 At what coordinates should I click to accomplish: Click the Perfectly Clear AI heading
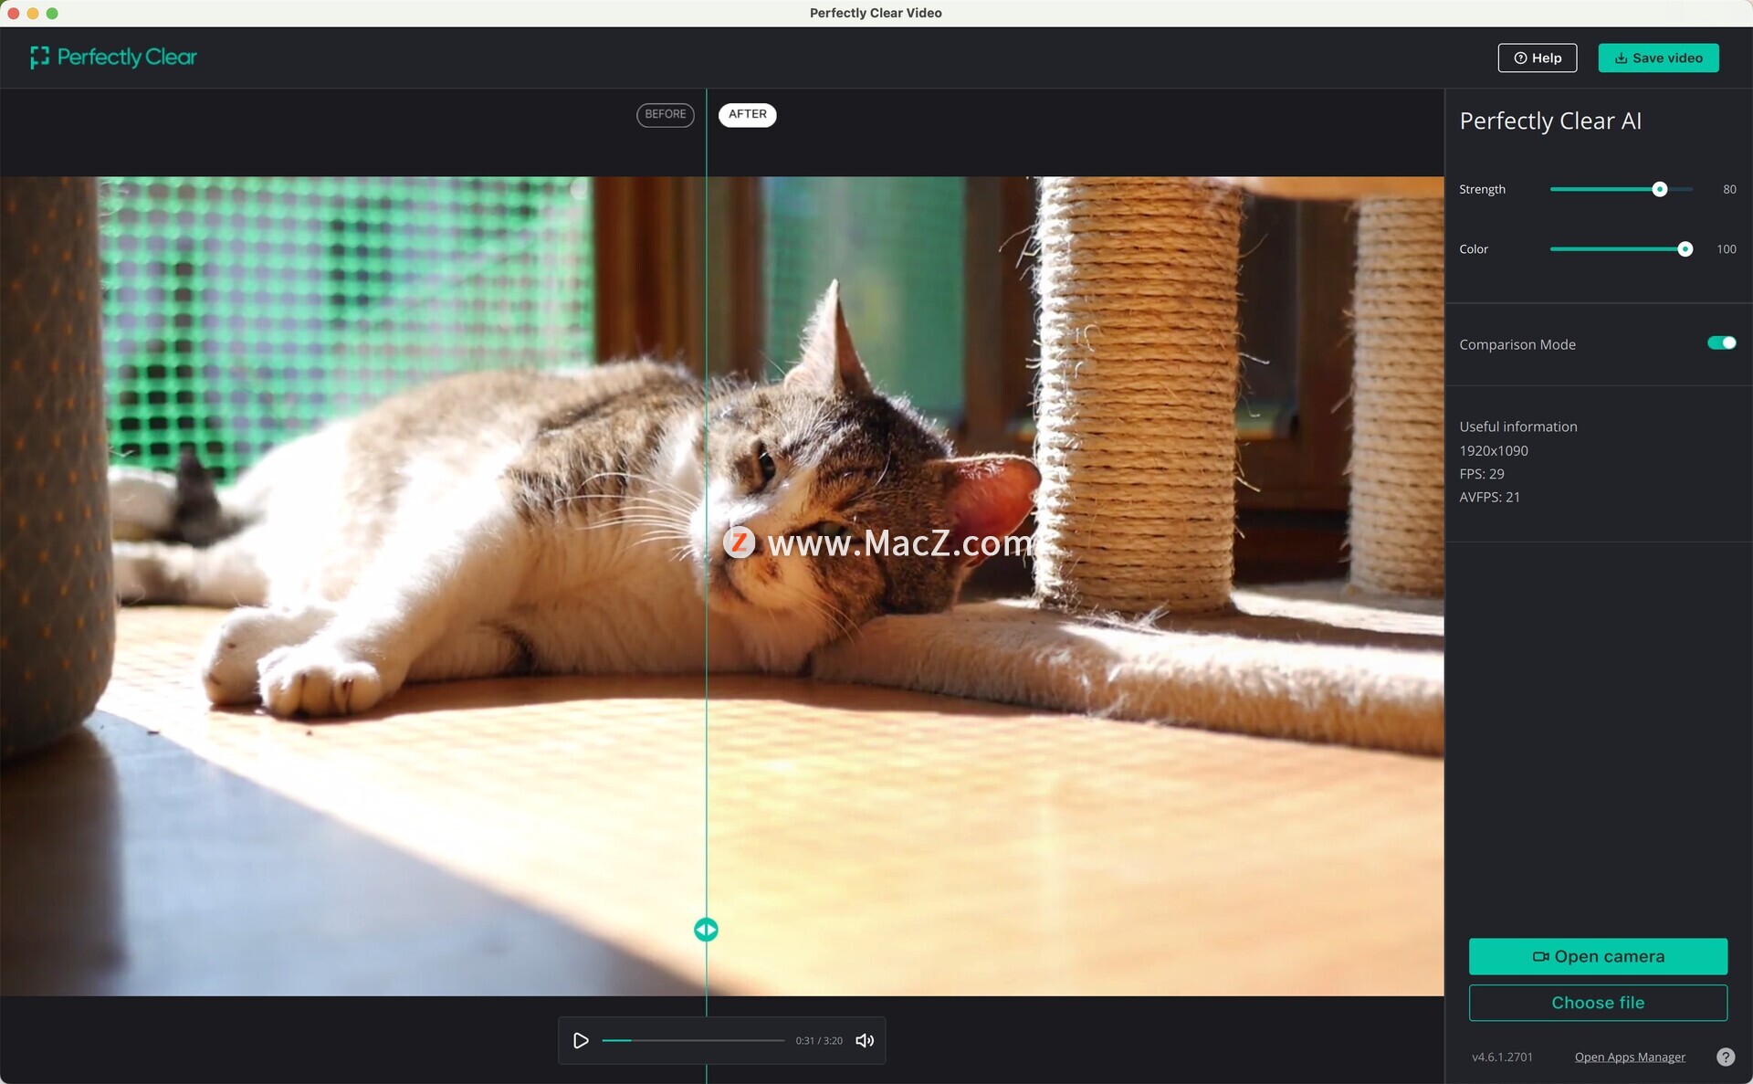1550,121
